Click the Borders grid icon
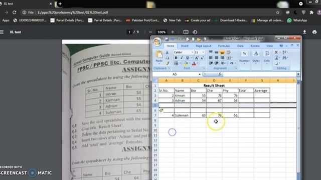This screenshot has width=321, height=180. pyautogui.click(x=176, y=63)
